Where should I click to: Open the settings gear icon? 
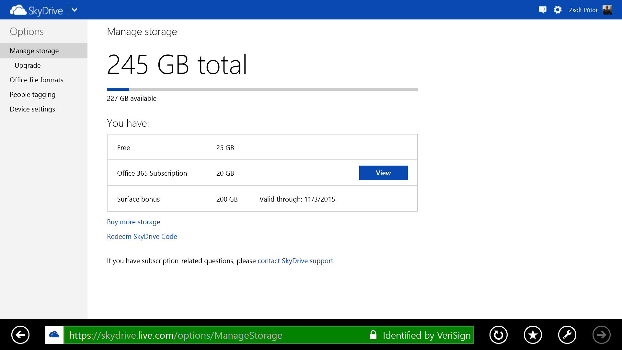557,10
